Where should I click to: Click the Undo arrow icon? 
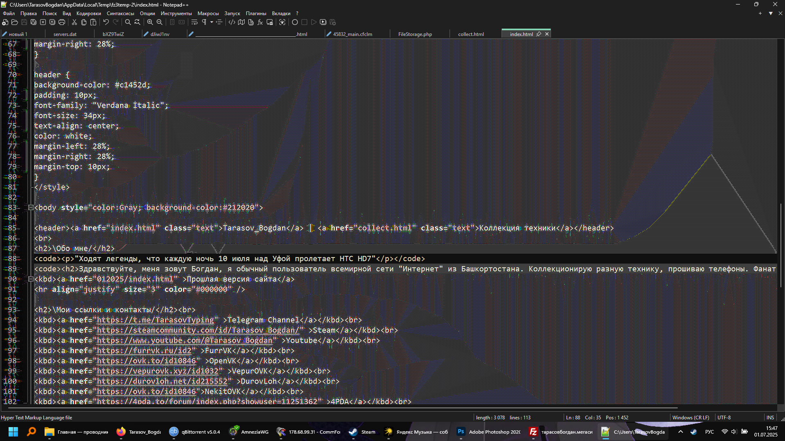(106, 22)
